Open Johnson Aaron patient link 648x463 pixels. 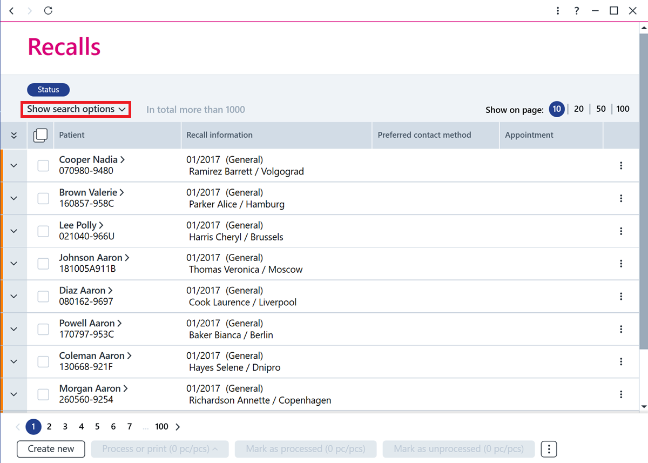coord(94,258)
